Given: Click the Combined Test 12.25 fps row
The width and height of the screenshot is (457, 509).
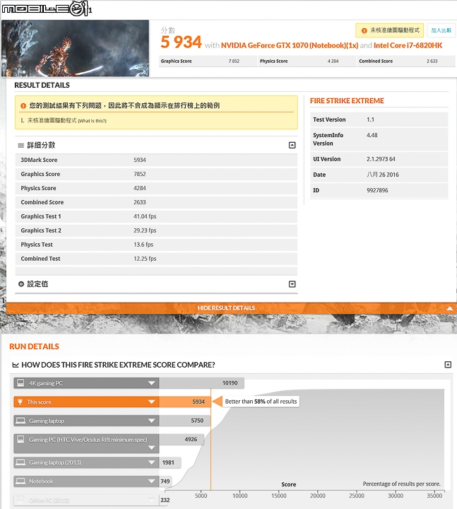Looking at the screenshot, I should (156, 259).
